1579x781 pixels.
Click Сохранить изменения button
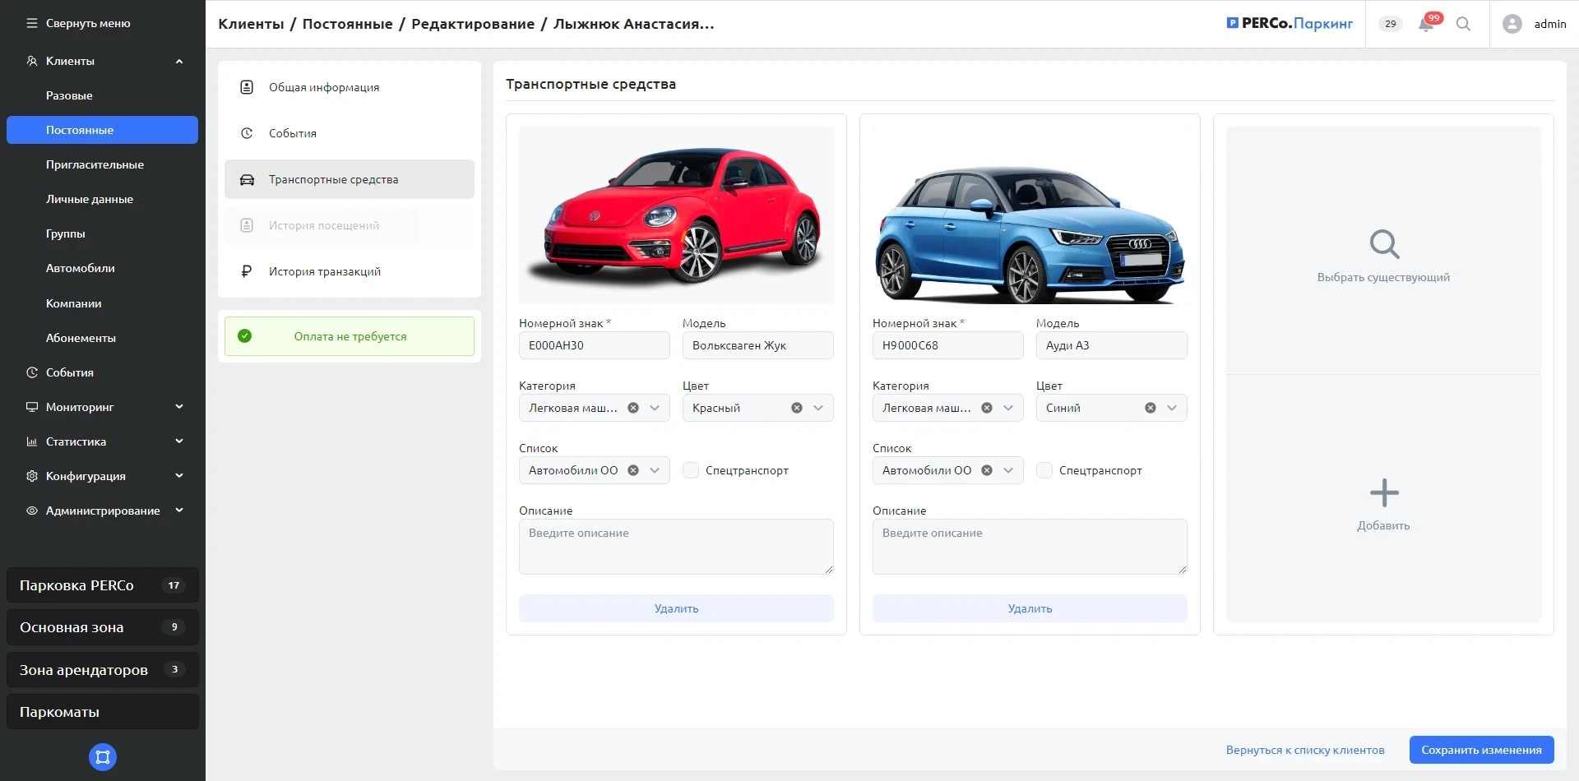point(1481,750)
